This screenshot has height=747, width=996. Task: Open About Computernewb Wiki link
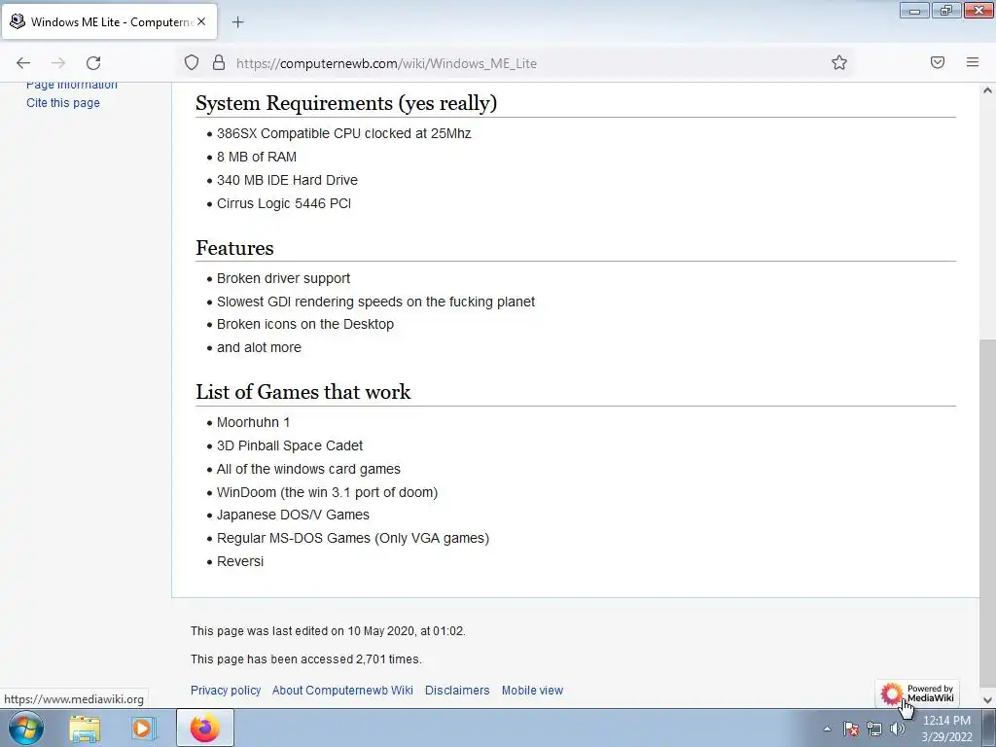pyautogui.click(x=342, y=691)
